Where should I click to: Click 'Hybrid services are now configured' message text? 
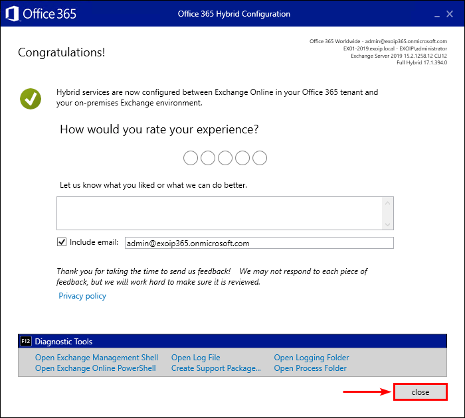point(217,98)
